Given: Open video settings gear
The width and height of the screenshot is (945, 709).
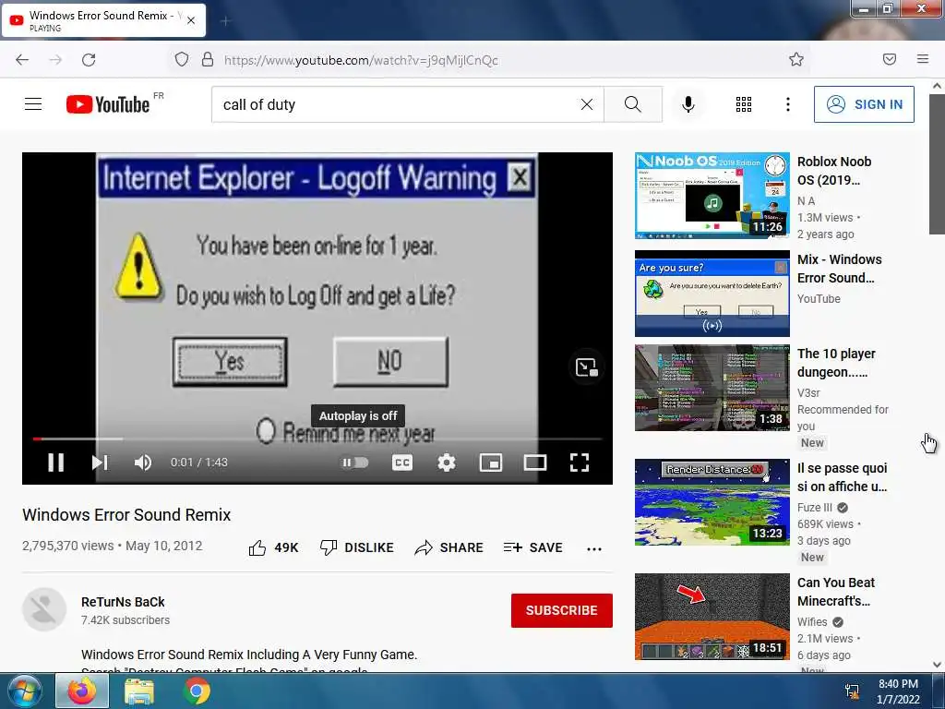Looking at the screenshot, I should point(446,463).
